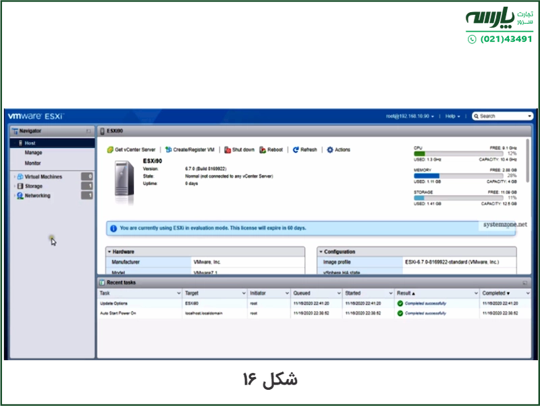Click the Virtual Machines count badge

[87, 176]
